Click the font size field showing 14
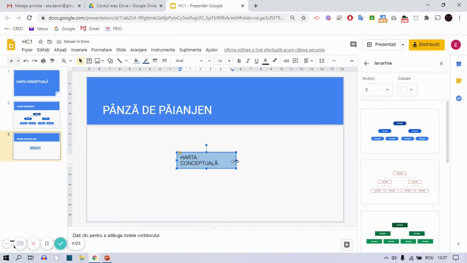 [x=220, y=61]
